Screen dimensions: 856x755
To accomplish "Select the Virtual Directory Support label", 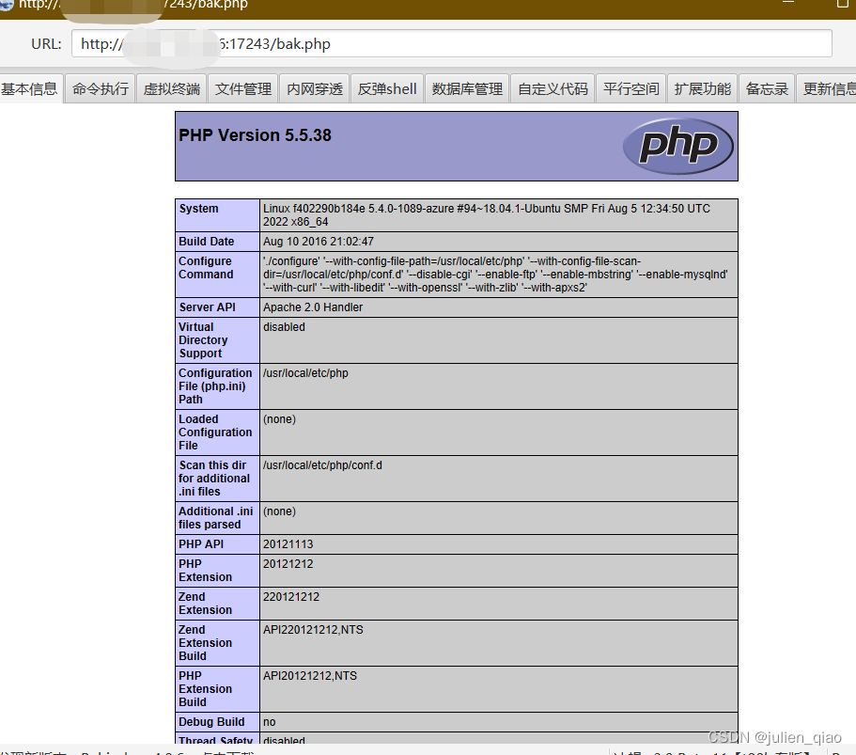I will [x=203, y=339].
